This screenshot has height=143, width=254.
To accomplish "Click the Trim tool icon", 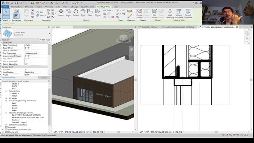I will [83, 12].
